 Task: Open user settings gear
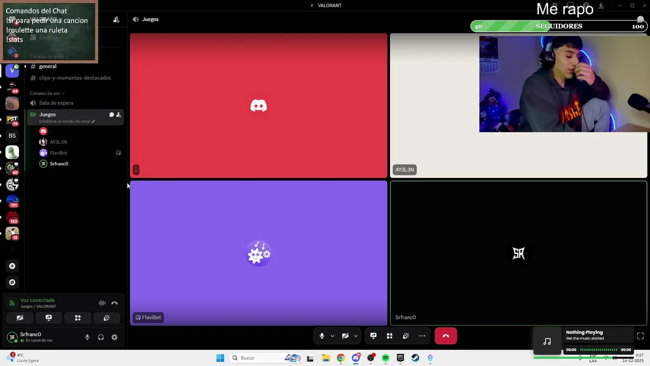(x=114, y=337)
